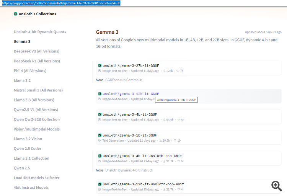Click 'updated about 5 hours ago' text
The height and width of the screenshot is (196, 287).
[263, 32]
